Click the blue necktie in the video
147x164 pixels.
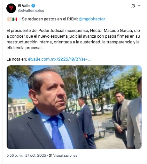[58, 133]
